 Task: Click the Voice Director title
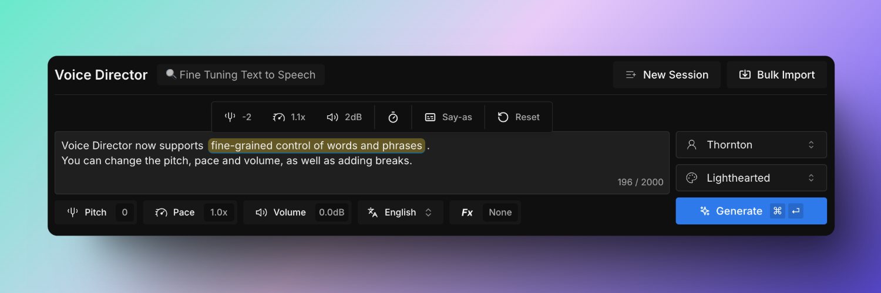101,74
